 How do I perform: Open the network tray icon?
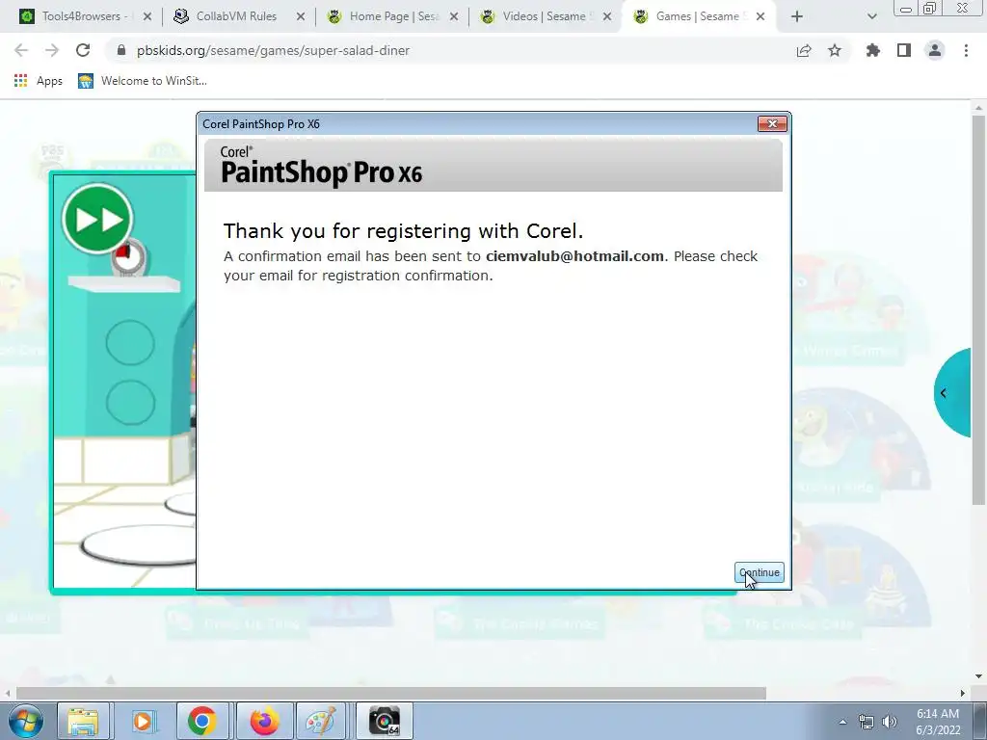867,722
